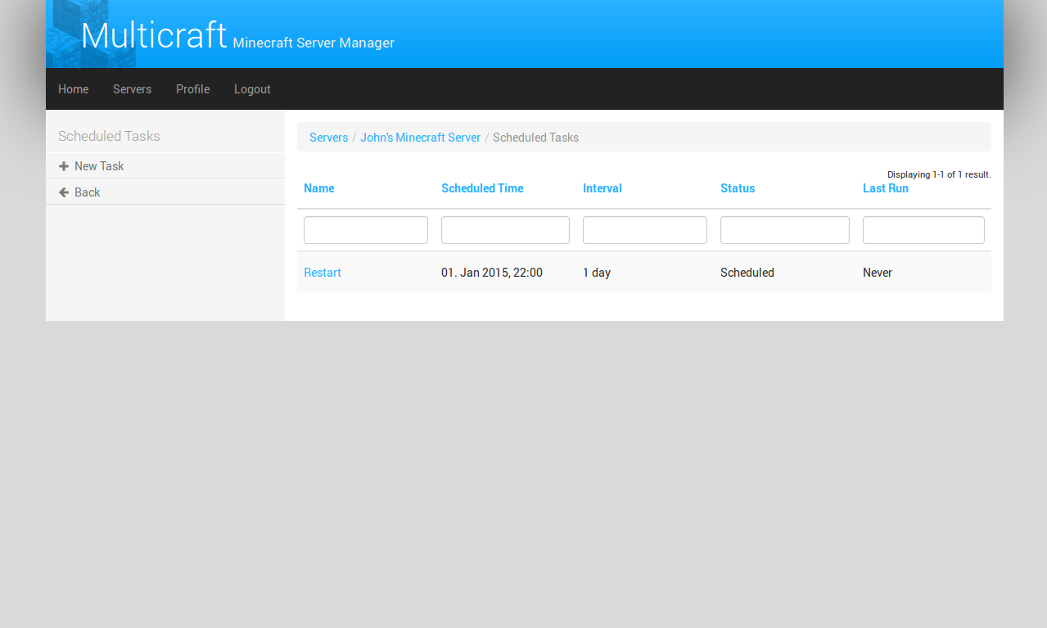Sort by the Last Run column
Screen dimensions: 1047x628
coord(885,188)
